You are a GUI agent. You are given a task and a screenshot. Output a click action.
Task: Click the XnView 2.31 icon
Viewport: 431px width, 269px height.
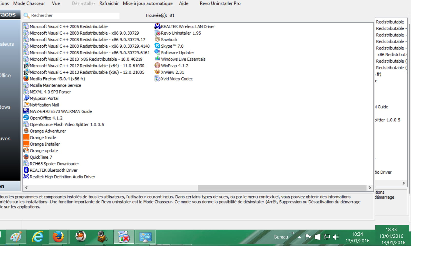[157, 72]
